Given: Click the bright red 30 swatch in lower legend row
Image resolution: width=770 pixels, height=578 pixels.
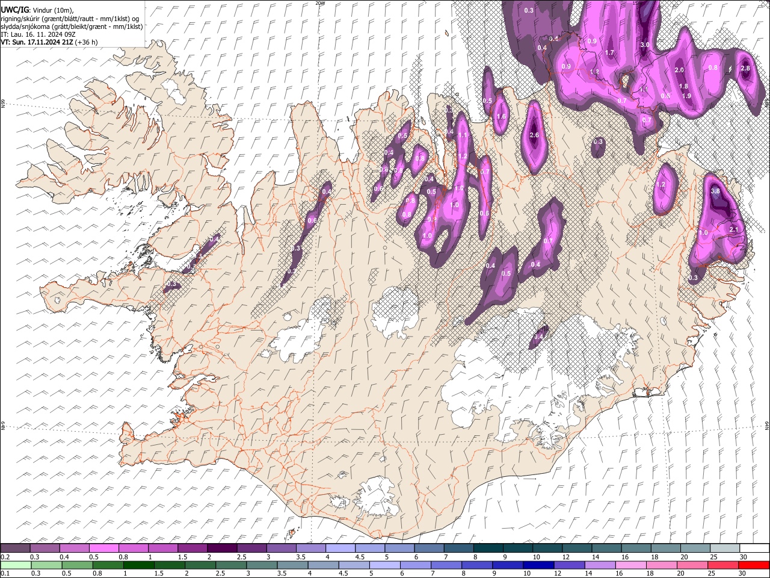Looking at the screenshot, I should pos(754,565).
